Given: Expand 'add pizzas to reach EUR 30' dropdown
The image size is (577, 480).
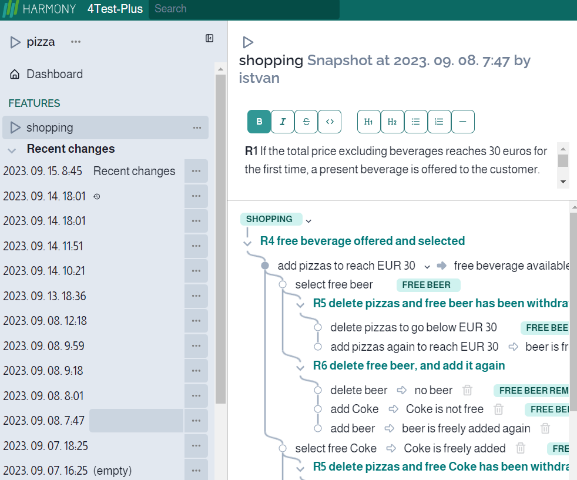Looking at the screenshot, I should [427, 267].
